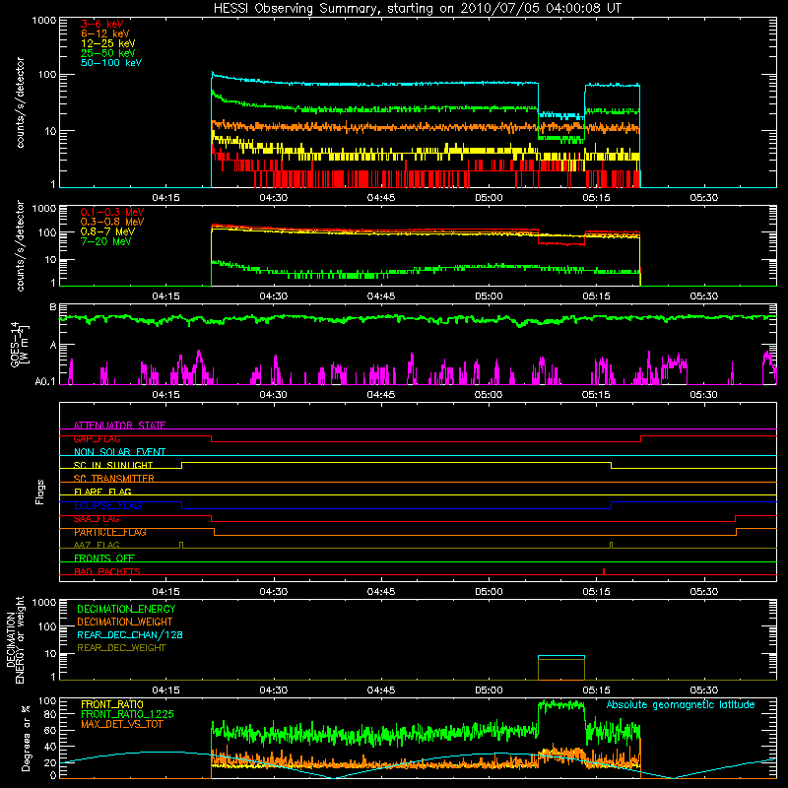
Task: Click the GAP_FLAG label
Action: tap(97, 438)
